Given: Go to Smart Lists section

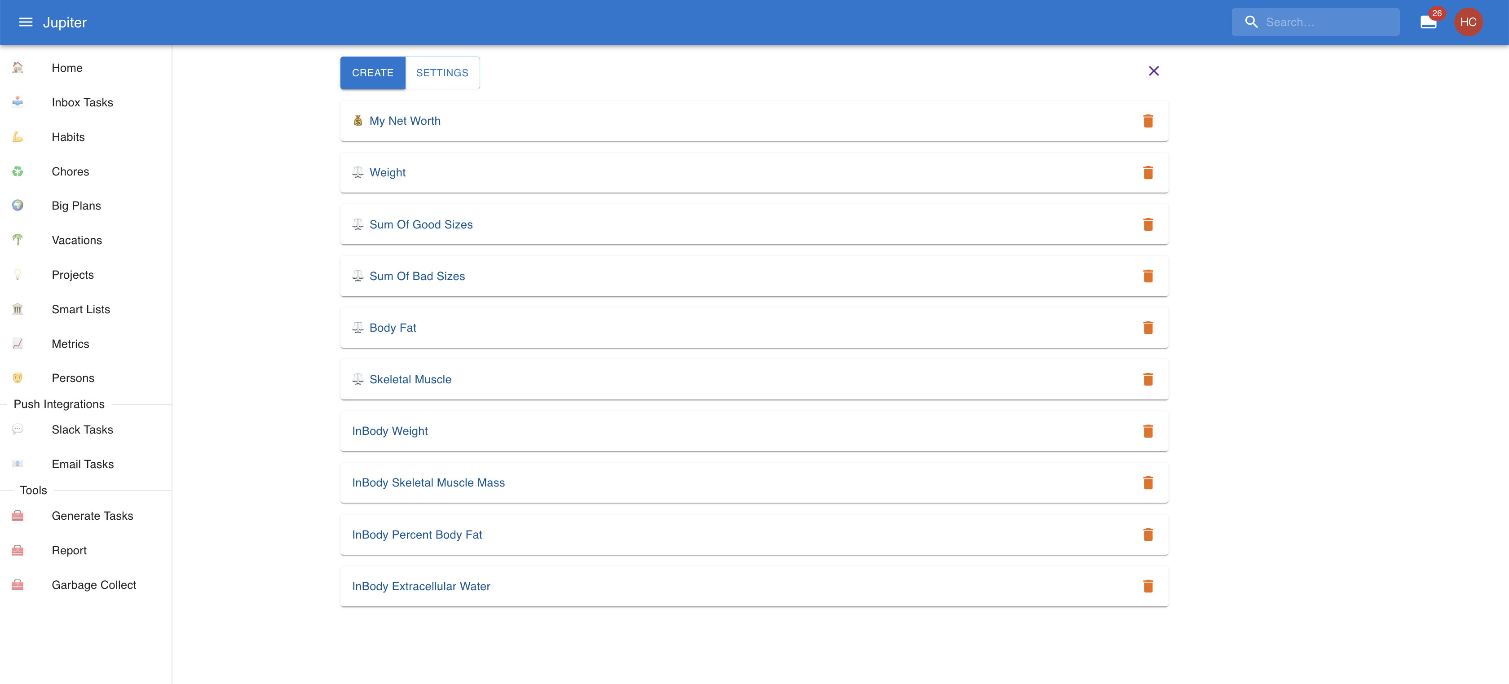Looking at the screenshot, I should [81, 309].
